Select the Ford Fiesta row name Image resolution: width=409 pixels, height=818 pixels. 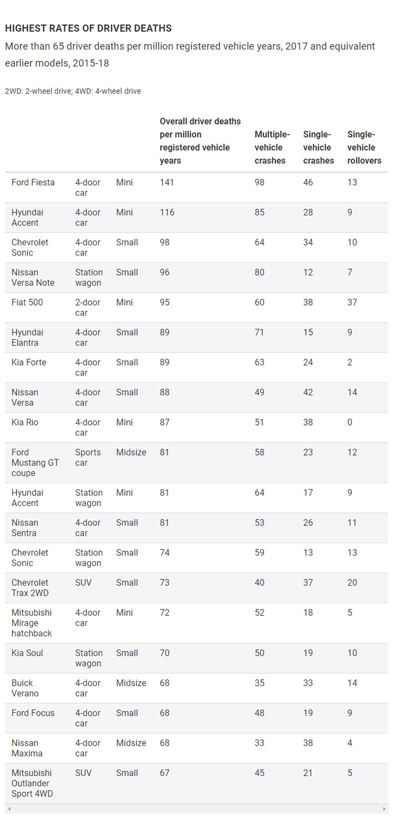tap(33, 182)
